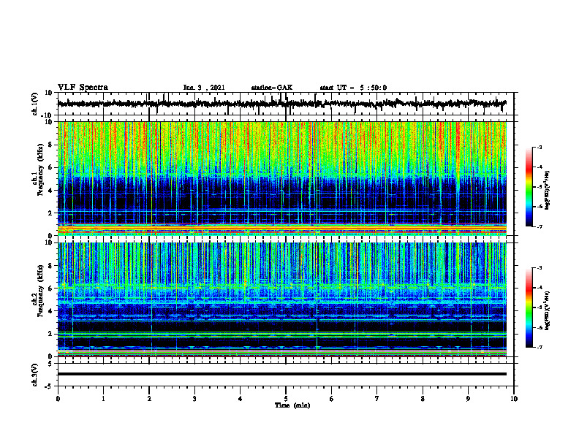Click the ch.2 spectrogram color bar
This screenshot has height=447, width=579.
(x=529, y=307)
